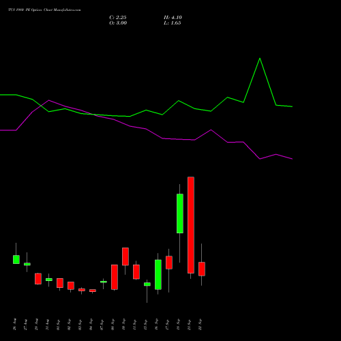Image resolution: width=341 pixels, height=341 pixels.
Task: Click the '01 Sep' date label
Action: tap(59, 324)
